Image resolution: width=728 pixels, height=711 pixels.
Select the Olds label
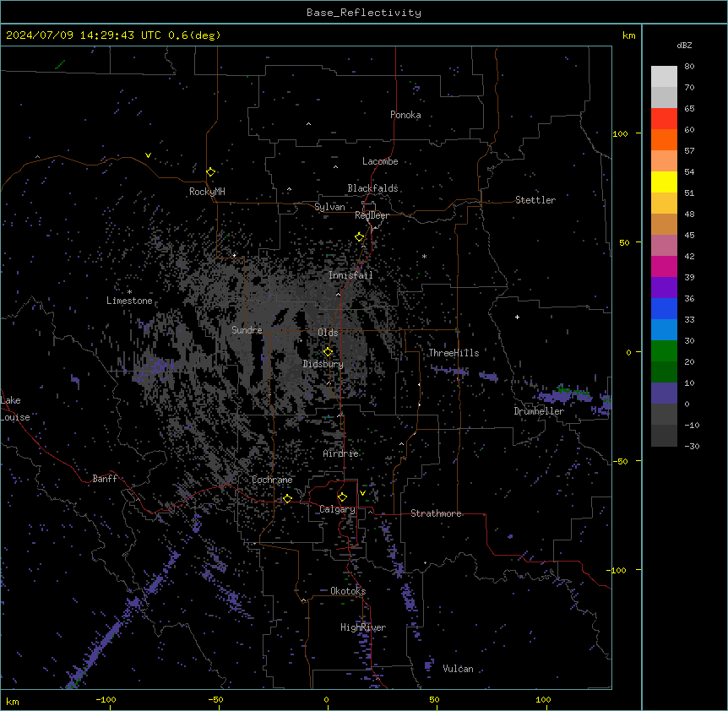328,333
